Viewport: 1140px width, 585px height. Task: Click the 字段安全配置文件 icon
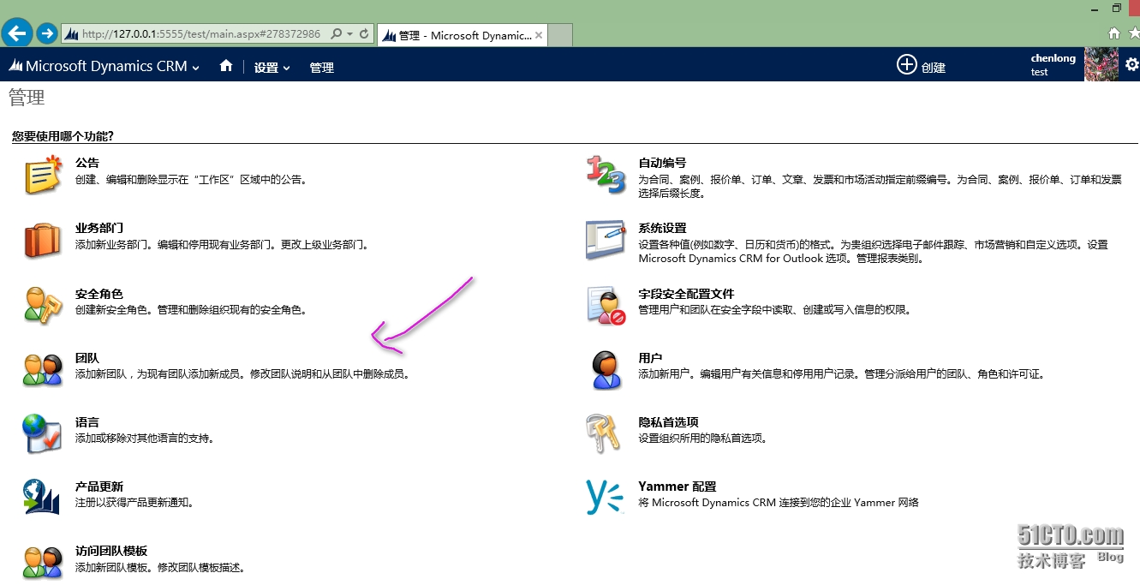(x=606, y=305)
